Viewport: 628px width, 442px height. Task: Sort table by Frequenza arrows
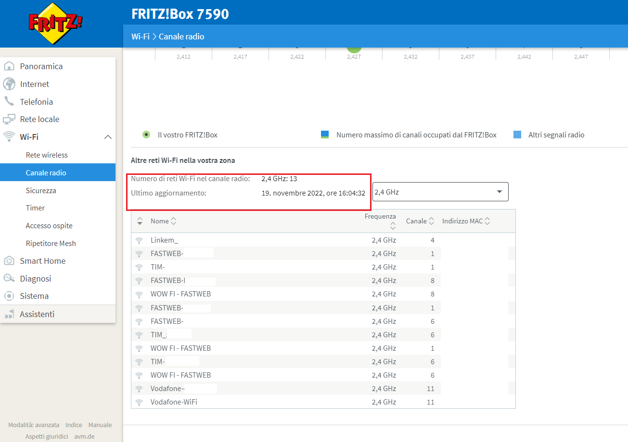pyautogui.click(x=393, y=225)
